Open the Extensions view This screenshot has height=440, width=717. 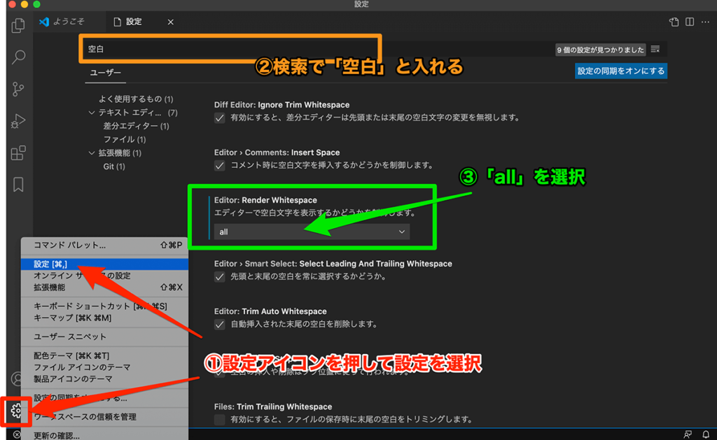[x=18, y=153]
